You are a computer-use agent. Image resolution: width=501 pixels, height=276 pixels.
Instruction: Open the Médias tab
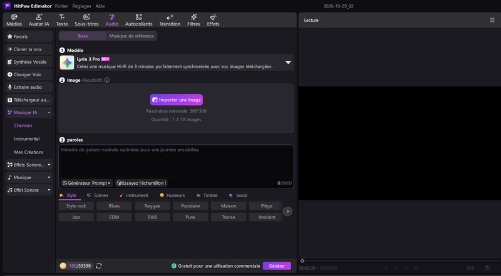[x=14, y=20]
